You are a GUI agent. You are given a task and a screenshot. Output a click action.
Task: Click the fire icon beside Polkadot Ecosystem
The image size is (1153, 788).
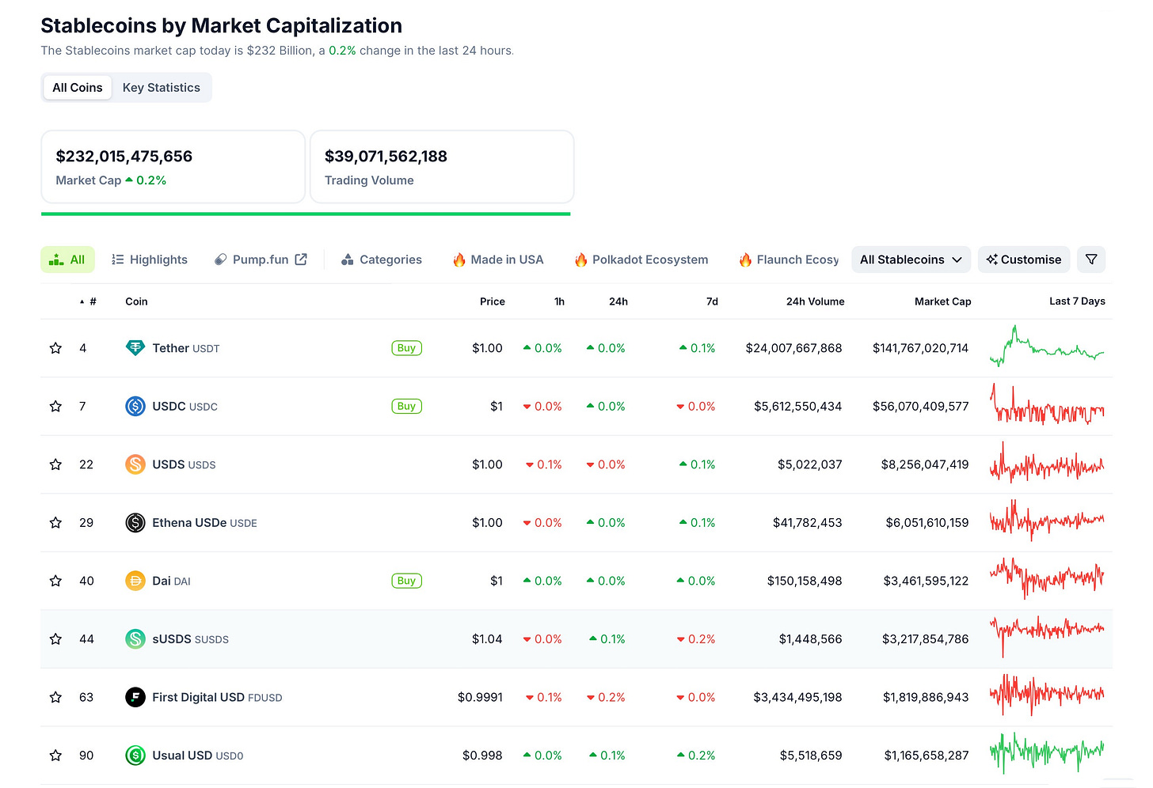pos(580,260)
